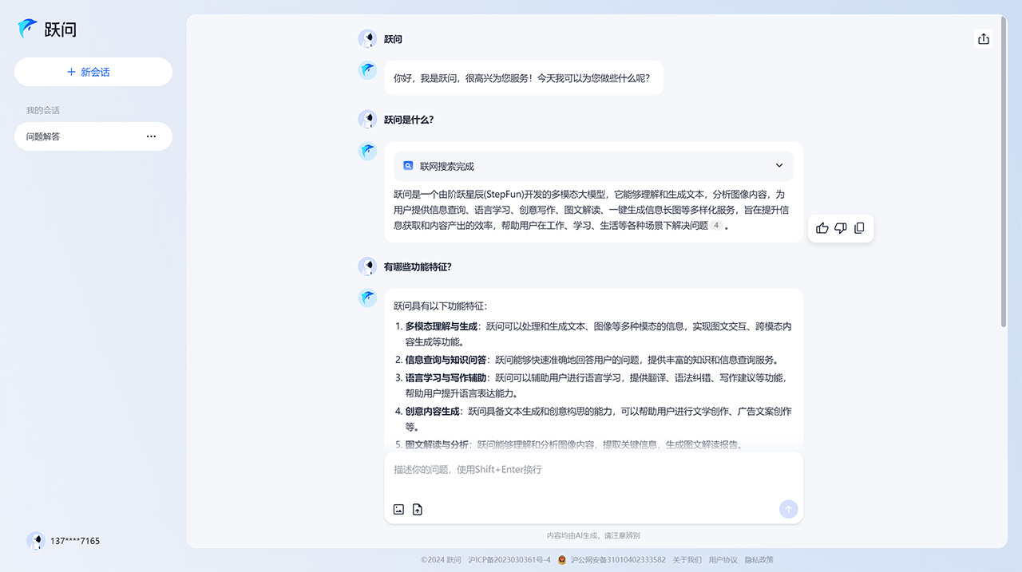Give thumbs down to the answer
Viewport: 1022px width, 572px height.
click(x=840, y=227)
